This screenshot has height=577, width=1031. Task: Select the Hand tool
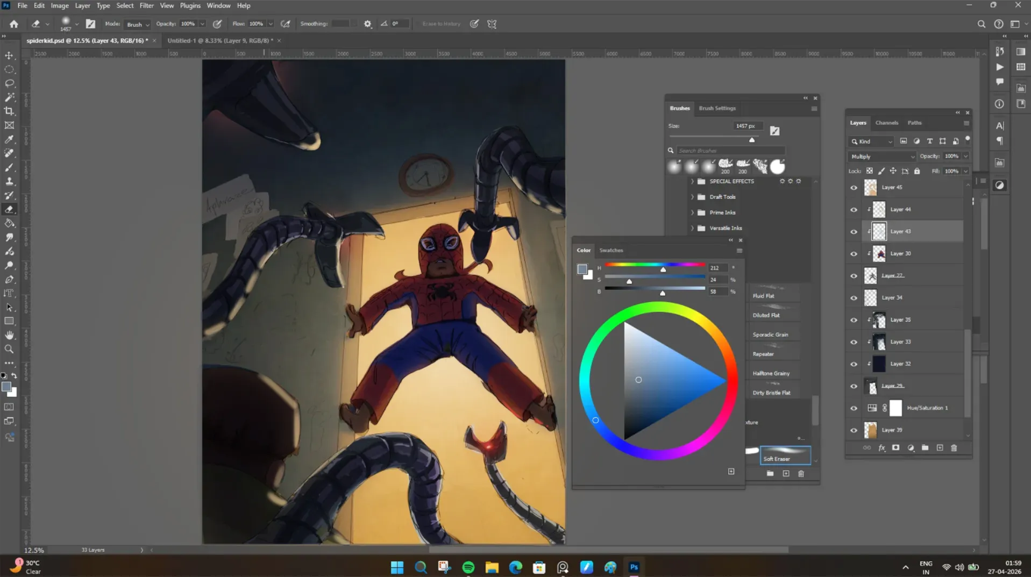9,335
